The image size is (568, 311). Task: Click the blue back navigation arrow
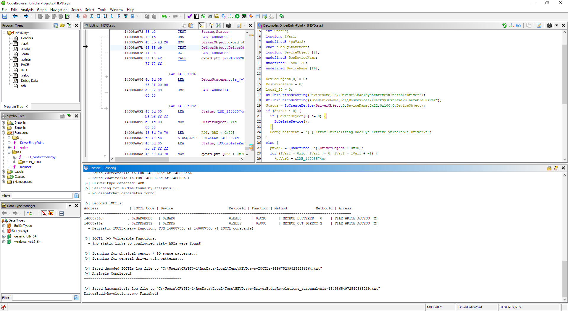(15, 16)
